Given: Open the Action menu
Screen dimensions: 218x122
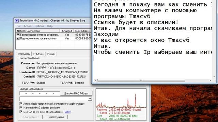Looking at the screenshot, I should 27,26.
